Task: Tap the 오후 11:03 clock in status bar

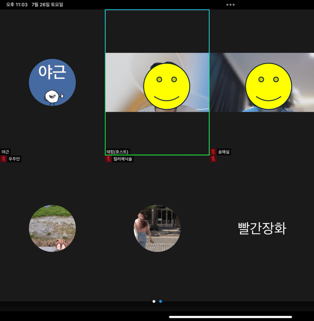Action: pyautogui.click(x=17, y=5)
